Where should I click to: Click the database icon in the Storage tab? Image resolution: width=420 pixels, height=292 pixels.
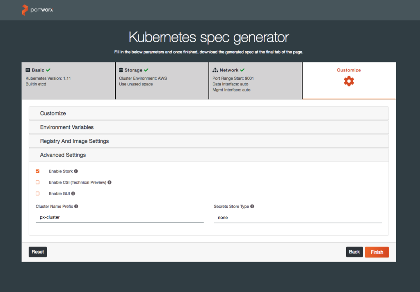click(121, 70)
